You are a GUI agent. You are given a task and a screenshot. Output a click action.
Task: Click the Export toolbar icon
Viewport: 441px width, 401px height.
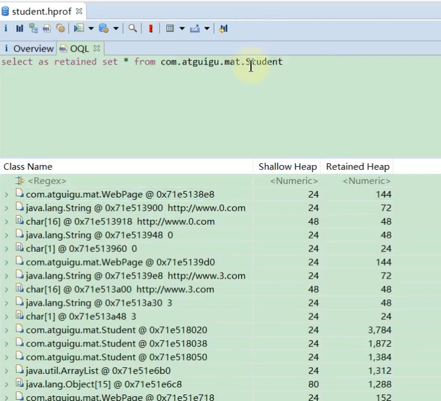[x=195, y=28]
